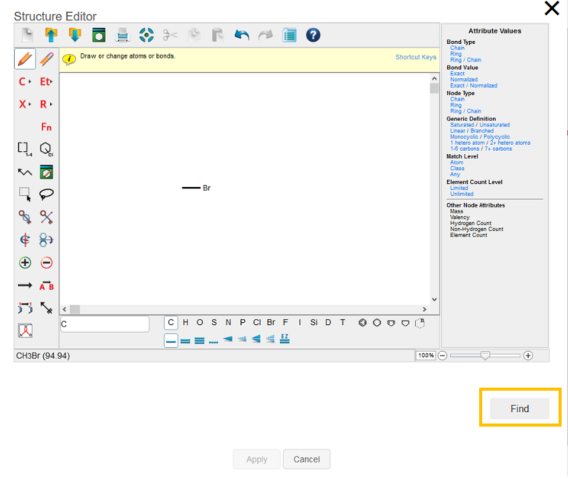
Task: Select the double bond type
Action: (x=185, y=340)
